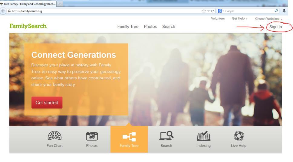Click the Volunteer link
The height and width of the screenshot is (162, 293).
tap(218, 18)
